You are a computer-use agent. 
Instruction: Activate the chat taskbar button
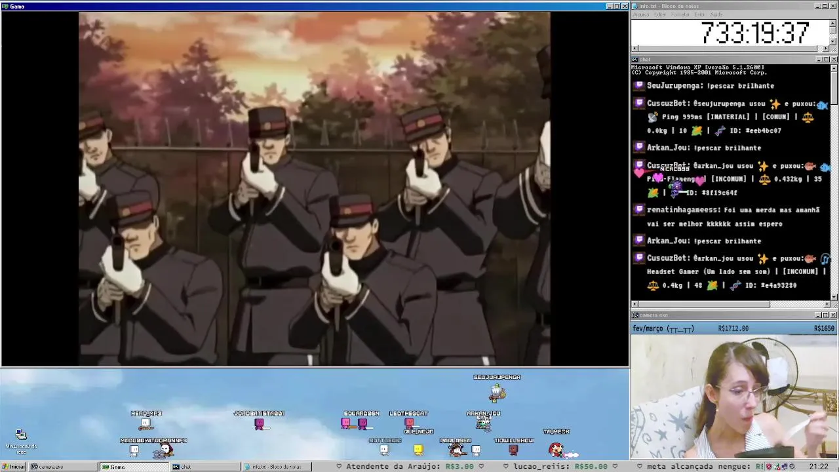tap(205, 467)
